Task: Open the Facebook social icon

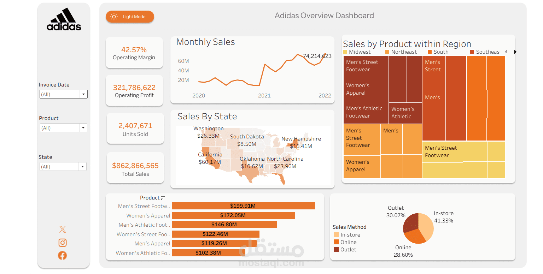Action: click(x=63, y=255)
